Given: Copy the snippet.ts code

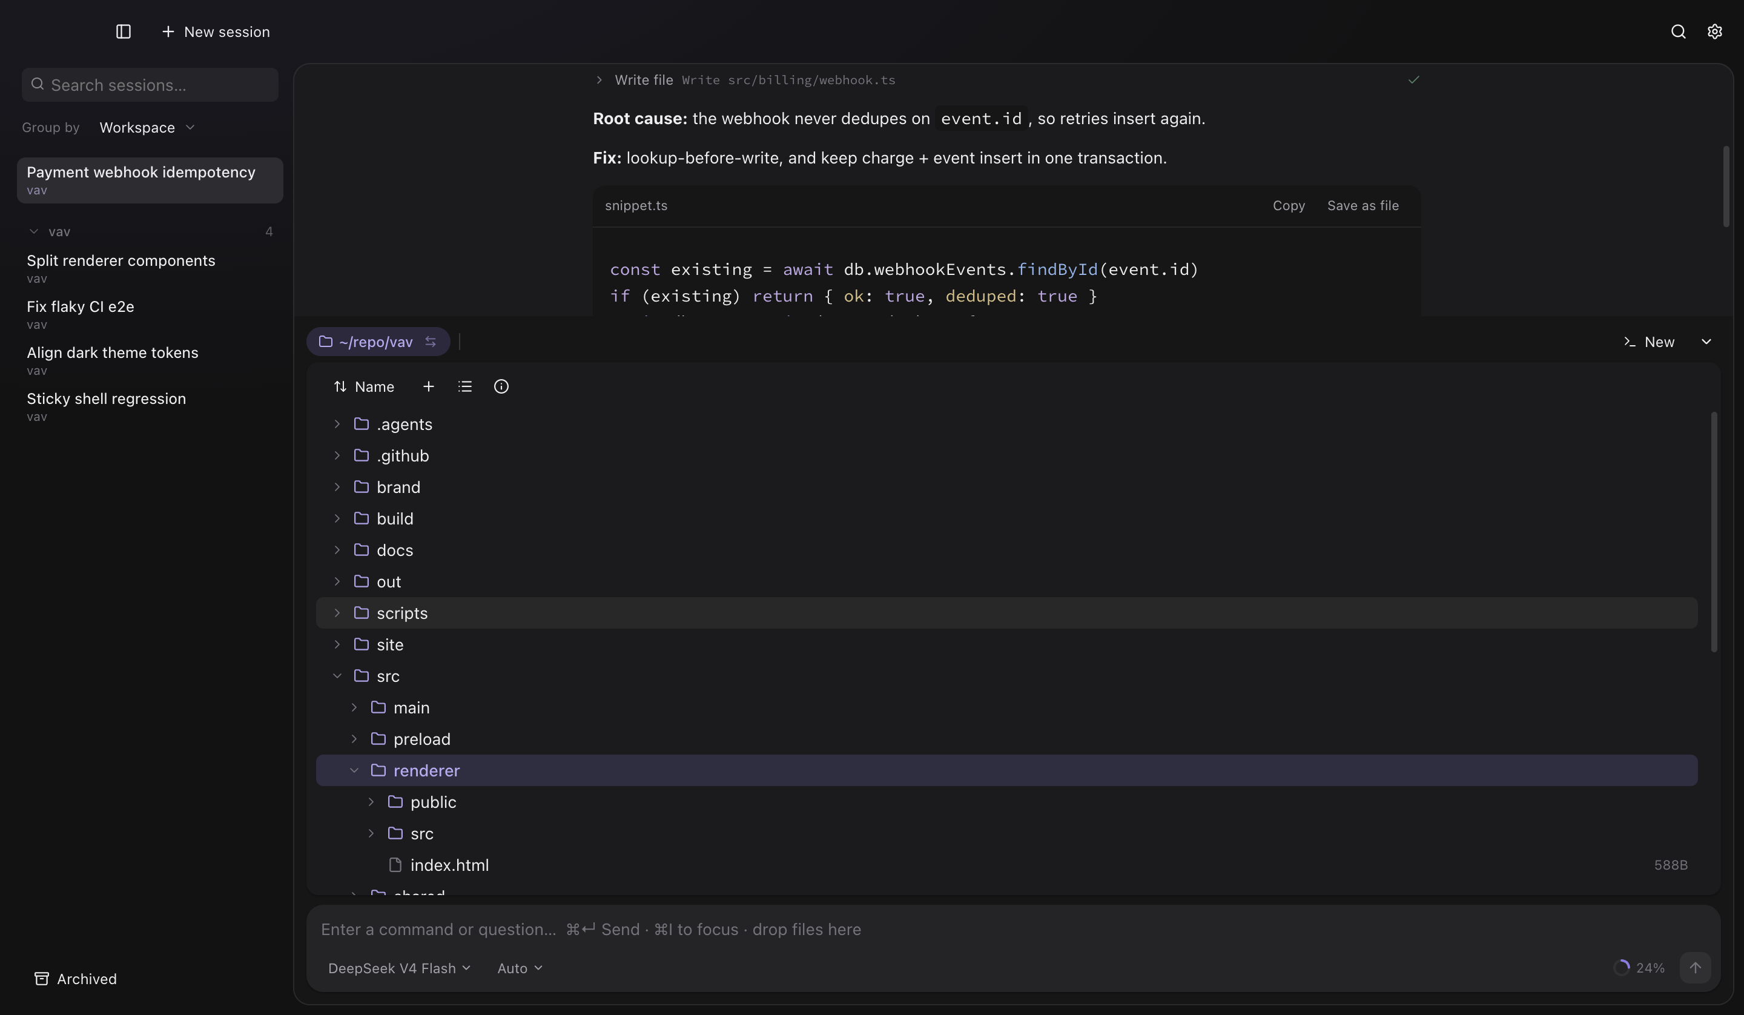Looking at the screenshot, I should tap(1288, 206).
